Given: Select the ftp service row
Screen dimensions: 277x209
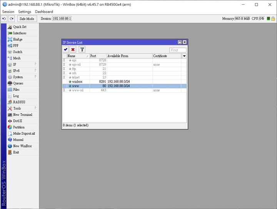Looking at the screenshot, I should (125, 69).
